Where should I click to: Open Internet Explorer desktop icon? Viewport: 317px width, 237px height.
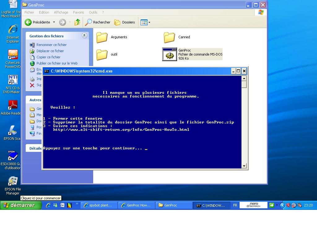(13, 30)
